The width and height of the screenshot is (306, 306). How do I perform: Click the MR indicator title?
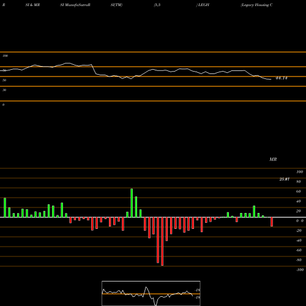(273, 159)
